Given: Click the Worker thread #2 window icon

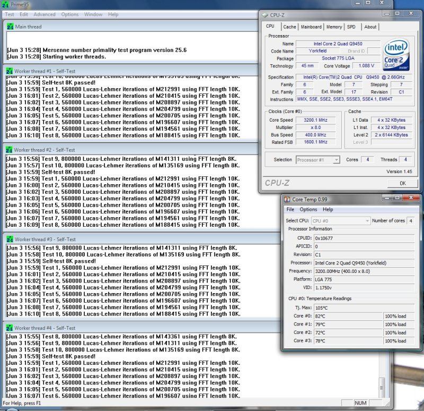Looking at the screenshot, I should coord(9,150).
